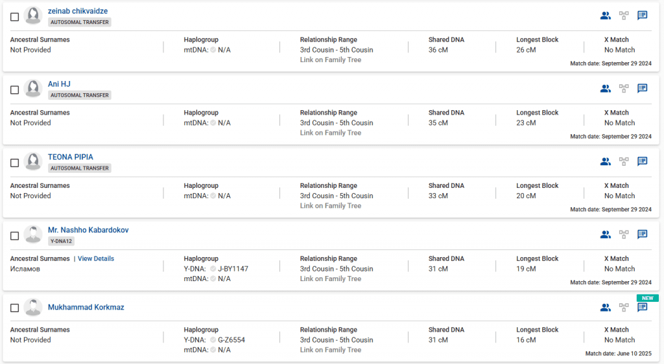Click the Y-DNA12 badge under Nashho Kabardokov

(62, 241)
